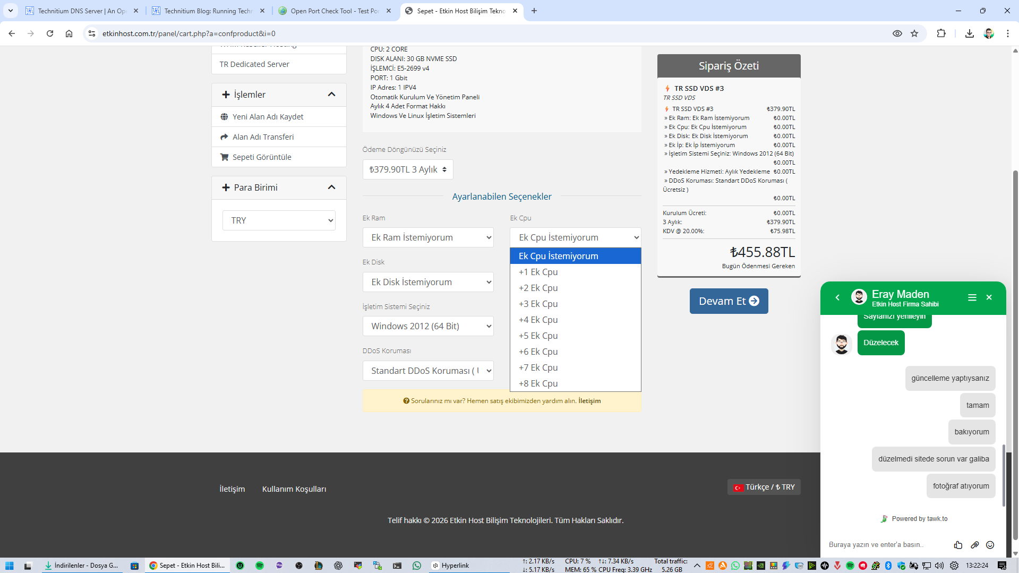Reload the page in Chrome

tap(50, 33)
